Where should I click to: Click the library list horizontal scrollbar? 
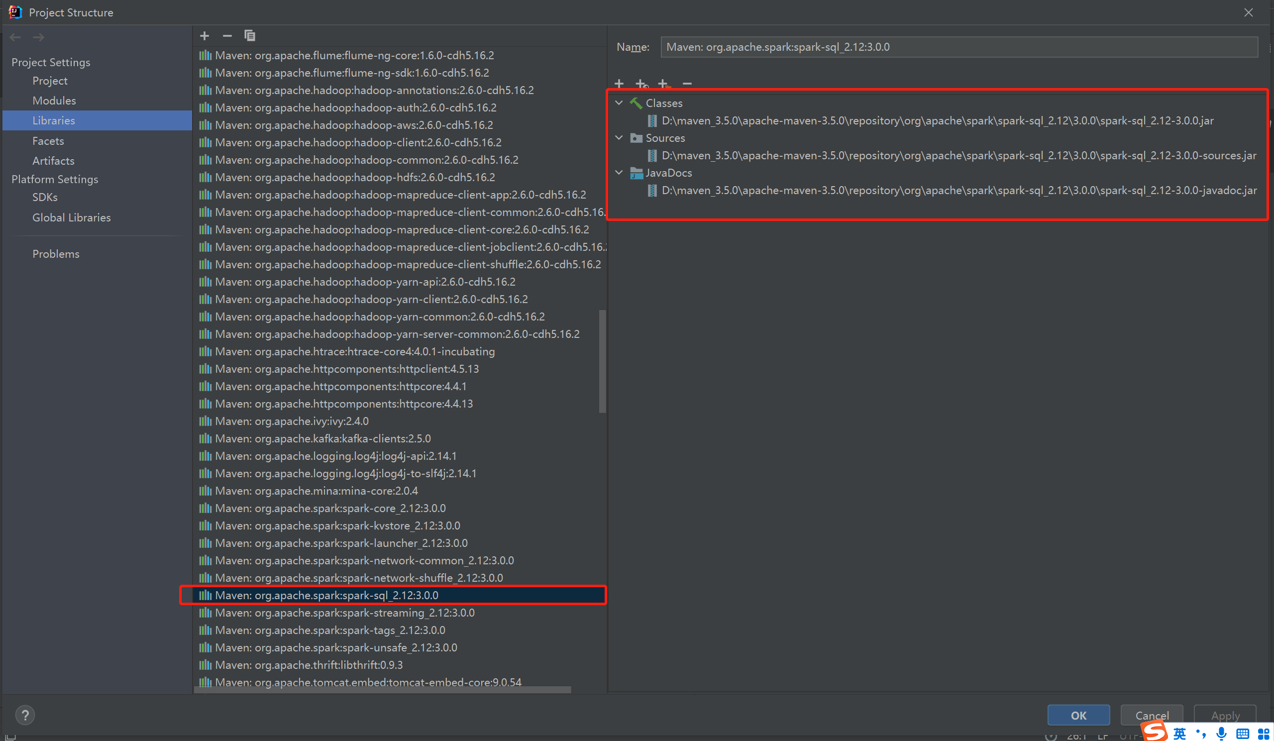pyautogui.click(x=383, y=689)
